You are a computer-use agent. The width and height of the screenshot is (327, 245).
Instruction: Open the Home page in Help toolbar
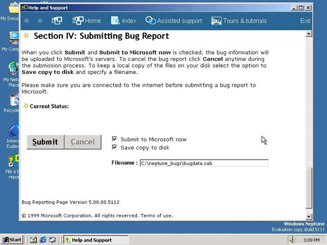[x=87, y=20]
